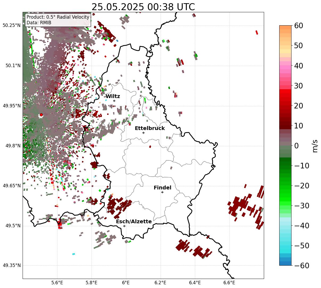Click the m/s colorbar unit label
The width and height of the screenshot is (321, 288).
(x=315, y=145)
